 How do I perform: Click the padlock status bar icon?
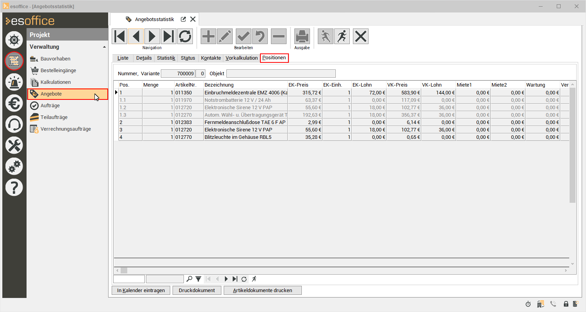coord(566,304)
